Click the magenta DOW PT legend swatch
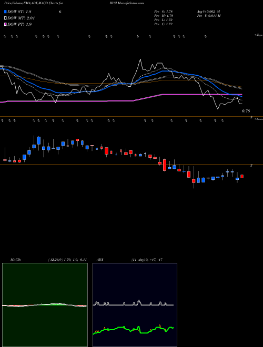Screen dimensions: 263x347 [x=5, y=24]
